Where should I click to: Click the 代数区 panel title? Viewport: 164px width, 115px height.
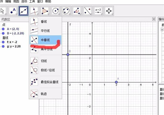click(x=6, y=19)
